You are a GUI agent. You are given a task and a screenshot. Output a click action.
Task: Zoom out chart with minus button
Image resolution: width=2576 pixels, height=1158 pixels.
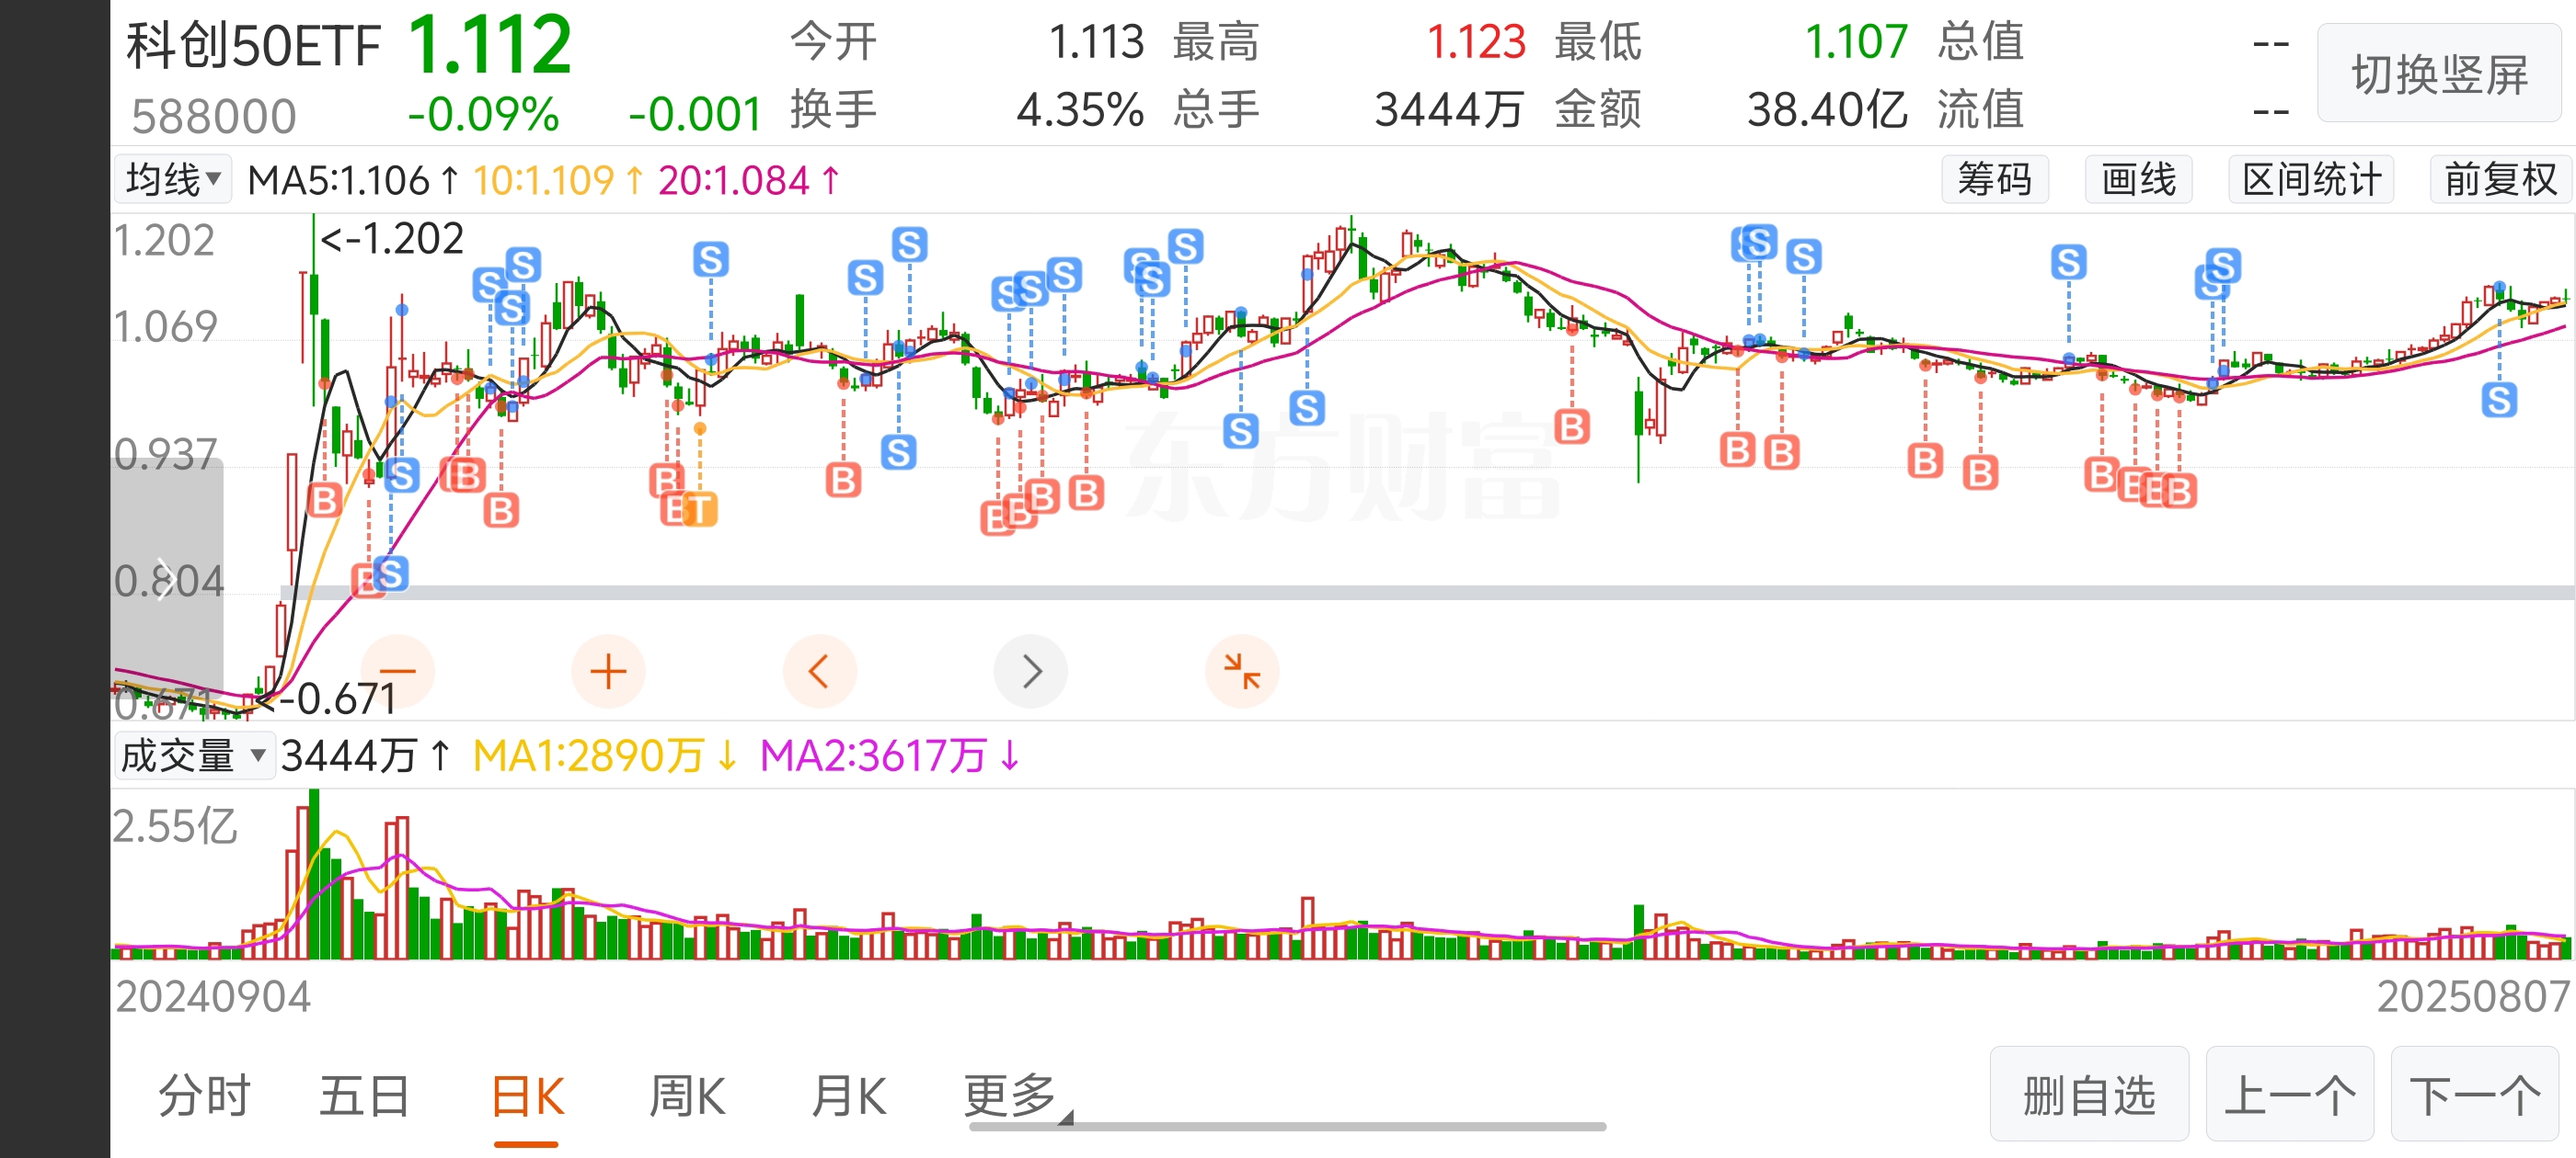click(397, 670)
